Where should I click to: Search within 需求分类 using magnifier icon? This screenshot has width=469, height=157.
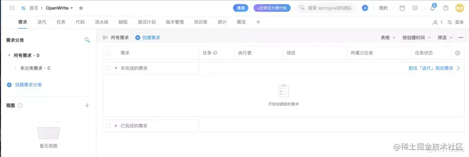pyautogui.click(x=87, y=40)
